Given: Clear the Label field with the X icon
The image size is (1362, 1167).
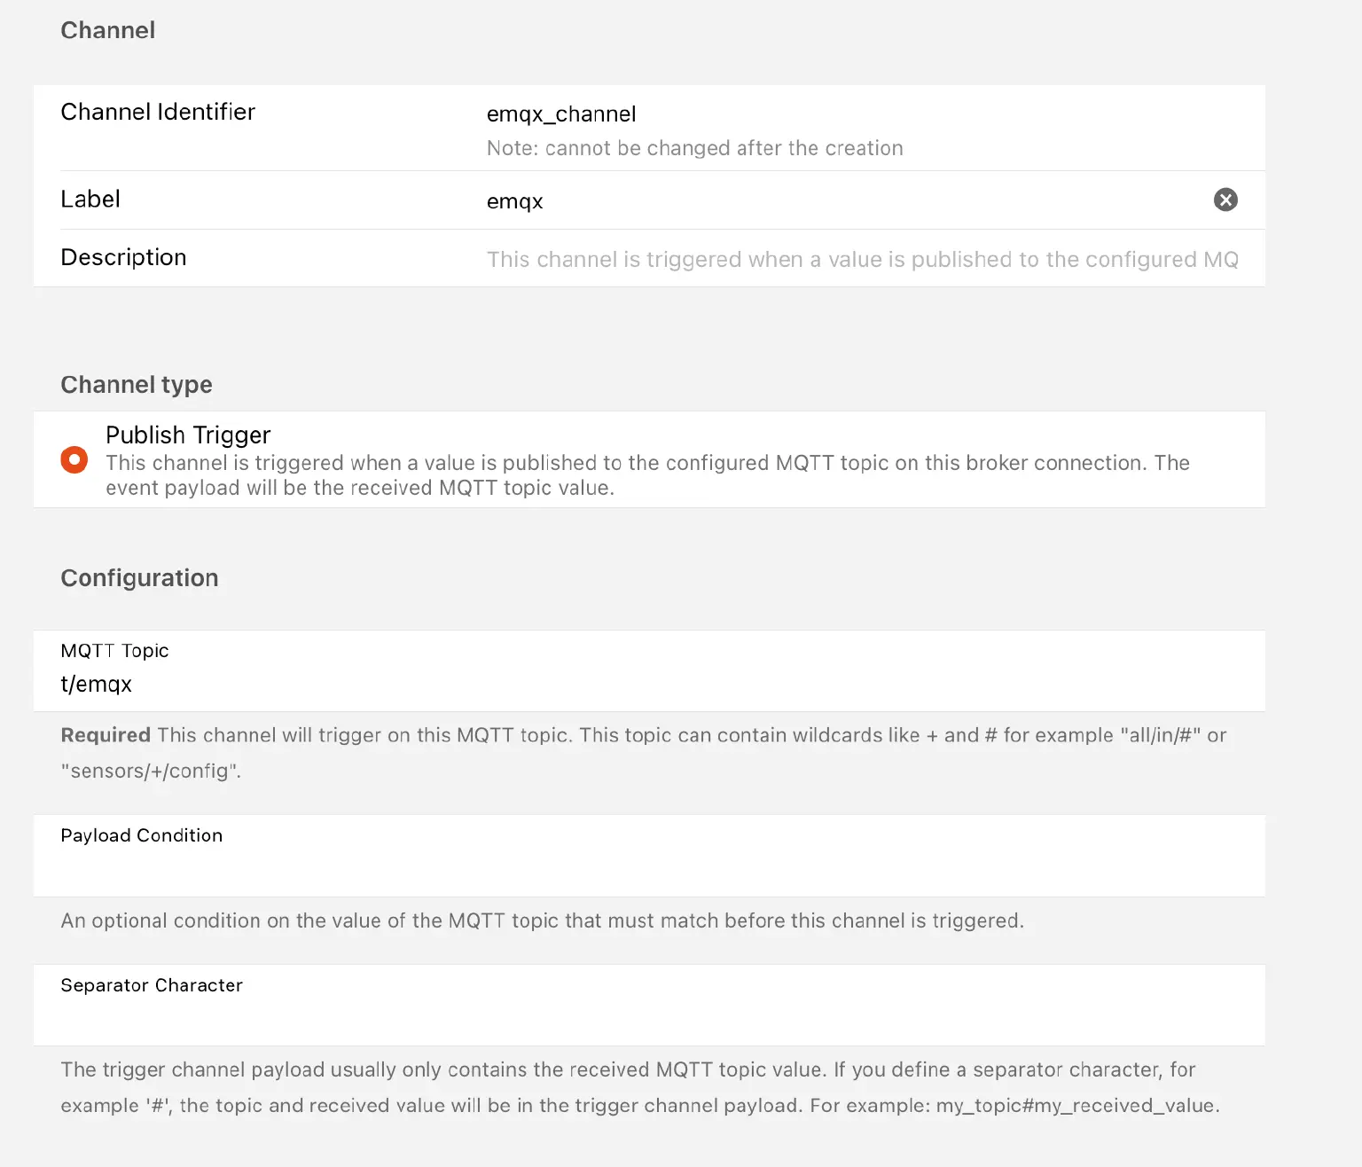Looking at the screenshot, I should (x=1225, y=200).
